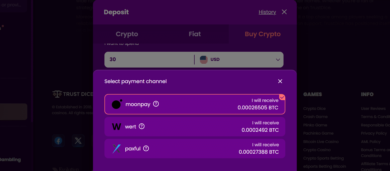The width and height of the screenshot is (390, 171).
Task: Select the Paxful payment channel
Action: pos(195,148)
